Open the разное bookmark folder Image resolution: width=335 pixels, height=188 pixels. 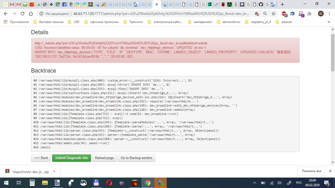(x=284, y=22)
